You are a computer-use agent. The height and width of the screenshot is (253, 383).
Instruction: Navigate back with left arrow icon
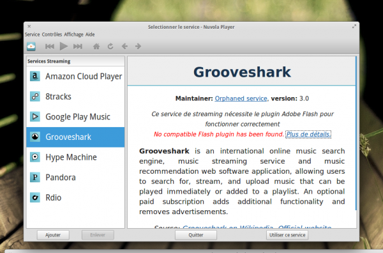[x=124, y=46]
